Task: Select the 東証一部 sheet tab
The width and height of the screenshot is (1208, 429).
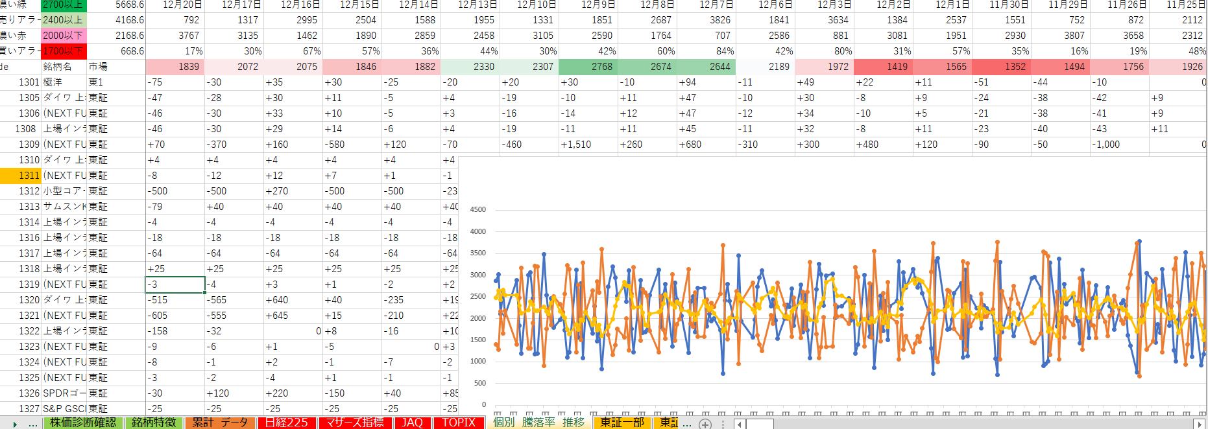Action: 622,423
